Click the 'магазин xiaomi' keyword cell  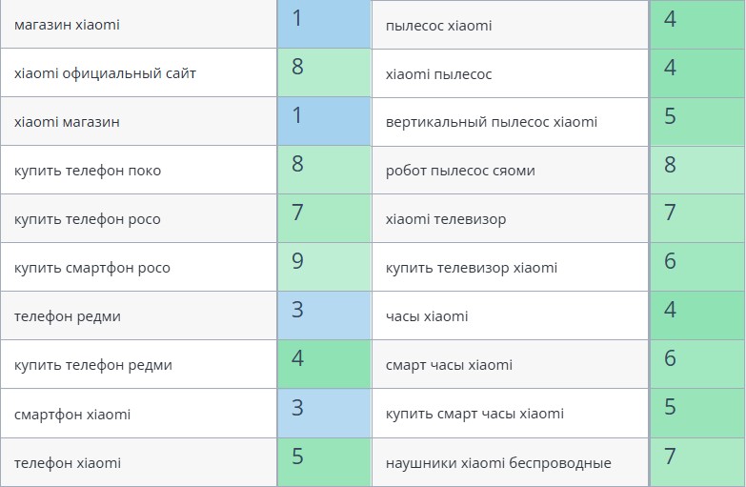(x=68, y=25)
